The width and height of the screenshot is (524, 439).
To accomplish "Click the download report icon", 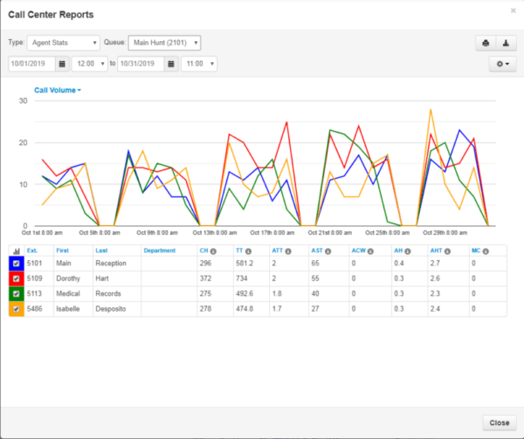I will click(x=505, y=42).
